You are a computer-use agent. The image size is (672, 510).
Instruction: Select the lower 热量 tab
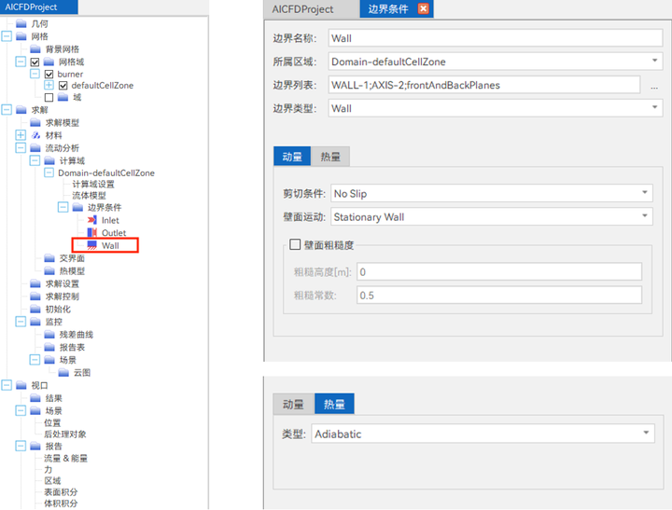click(x=334, y=404)
